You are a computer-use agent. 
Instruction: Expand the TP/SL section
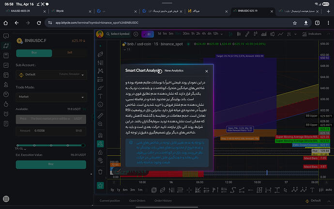tap(20, 148)
